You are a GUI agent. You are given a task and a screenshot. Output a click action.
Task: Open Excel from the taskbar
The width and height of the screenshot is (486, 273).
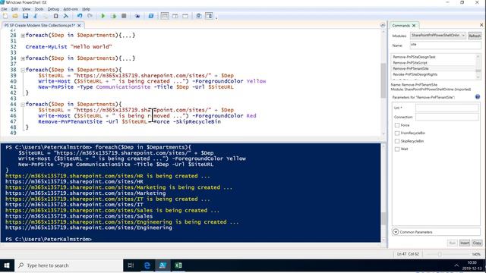pos(178,265)
